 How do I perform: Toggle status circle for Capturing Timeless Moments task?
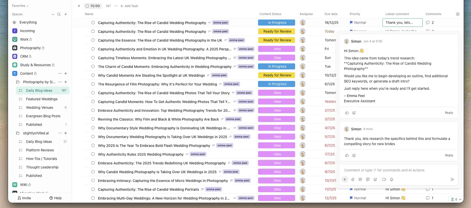point(93,58)
